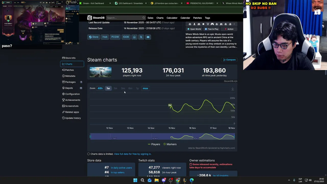
Task: Click the Action tag
Action: click(229, 29)
